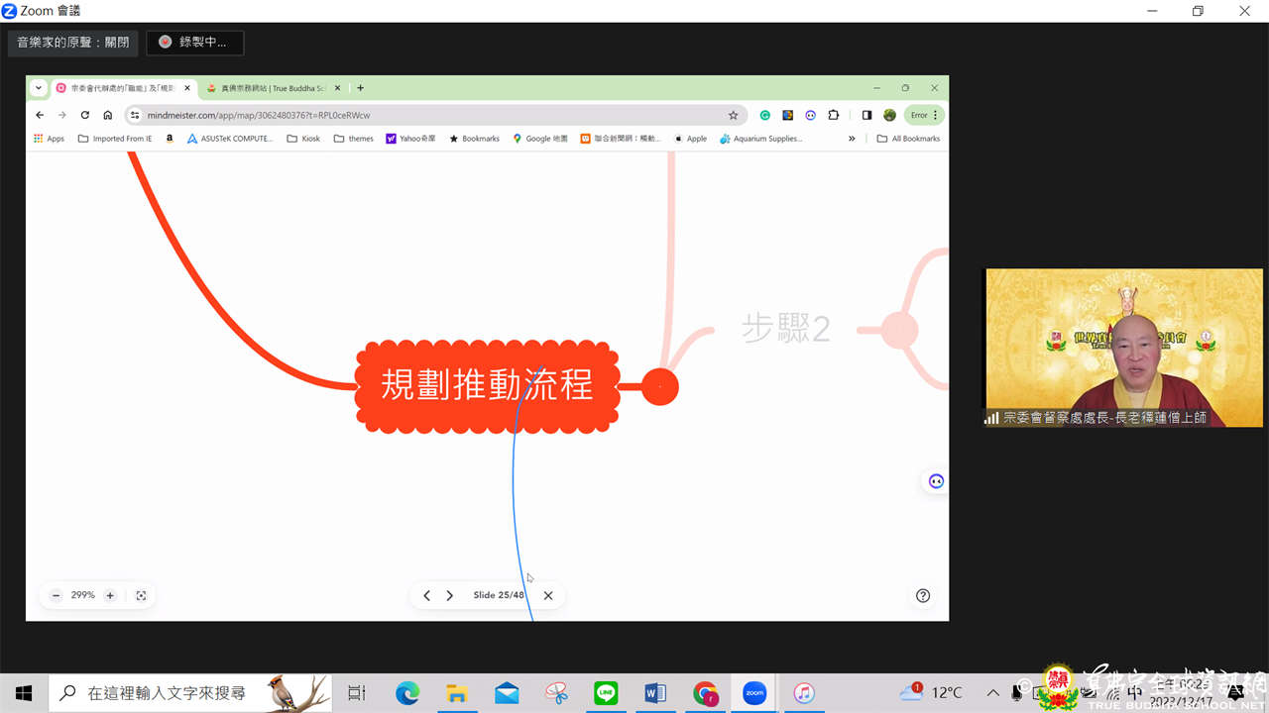
Task: Open the Google Maps bookmark
Action: 540,139
